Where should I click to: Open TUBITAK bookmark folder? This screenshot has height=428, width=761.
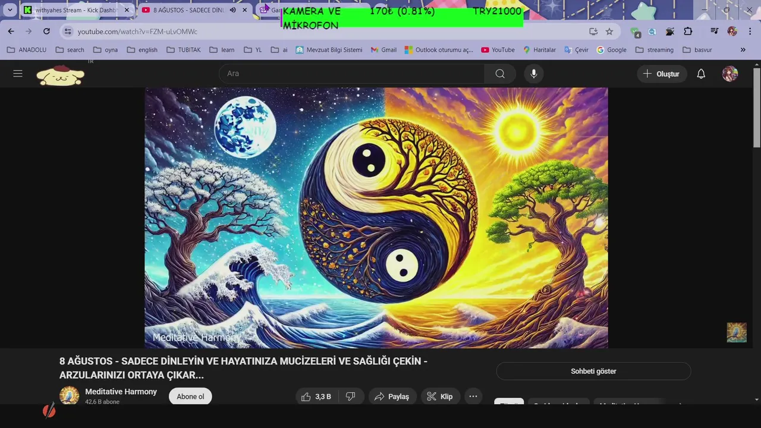(183, 50)
